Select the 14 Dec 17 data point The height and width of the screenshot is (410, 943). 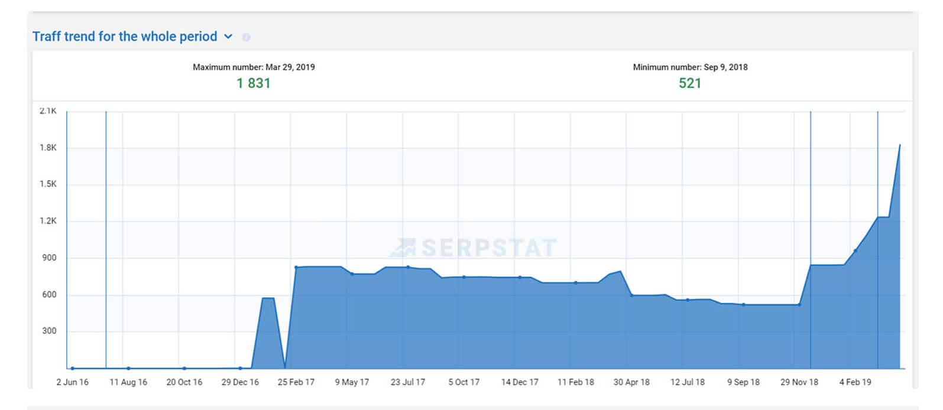coord(520,277)
